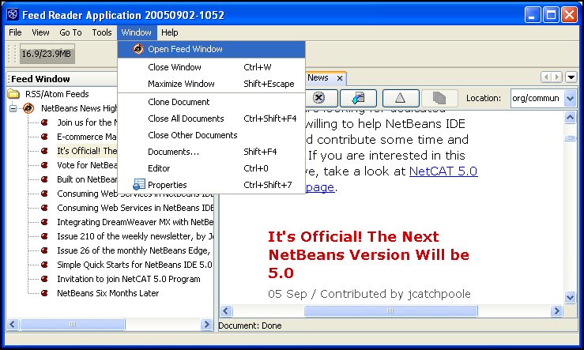Open the Tools menu
Image resolution: width=584 pixels, height=350 pixels.
point(102,32)
